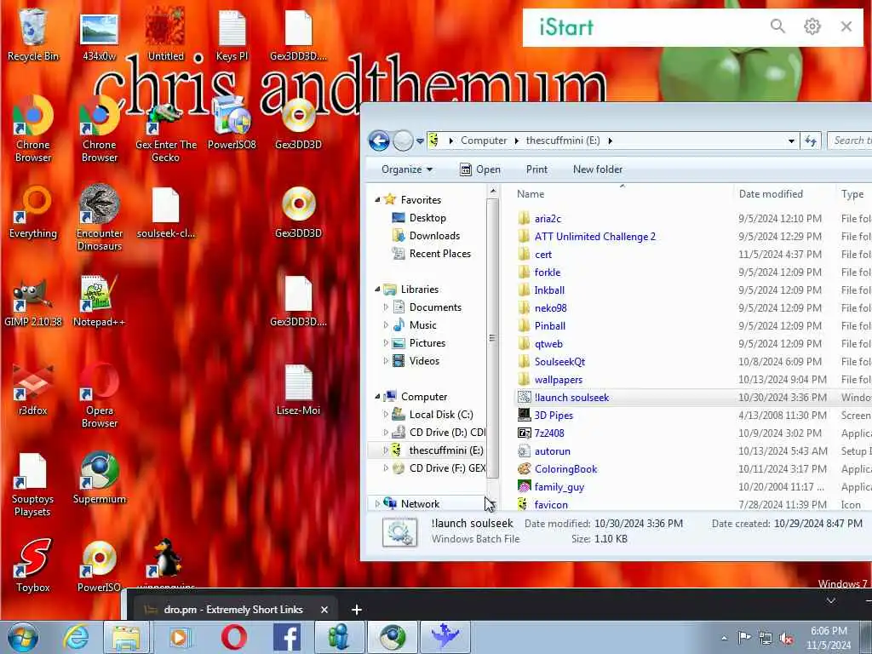Screen dimensions: 872x654
Task: Click Computer in address breadcrumb
Action: point(484,141)
